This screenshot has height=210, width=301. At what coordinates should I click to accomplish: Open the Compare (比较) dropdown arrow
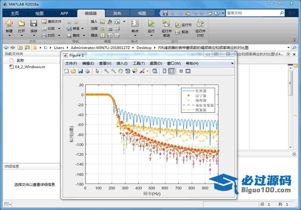[x=59, y=29]
